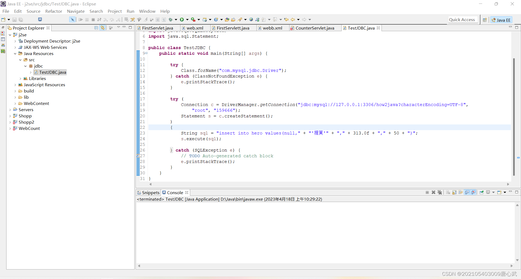Screen dimensions: 521x279
Task: Click the Clear Console icon
Action: coord(448,192)
